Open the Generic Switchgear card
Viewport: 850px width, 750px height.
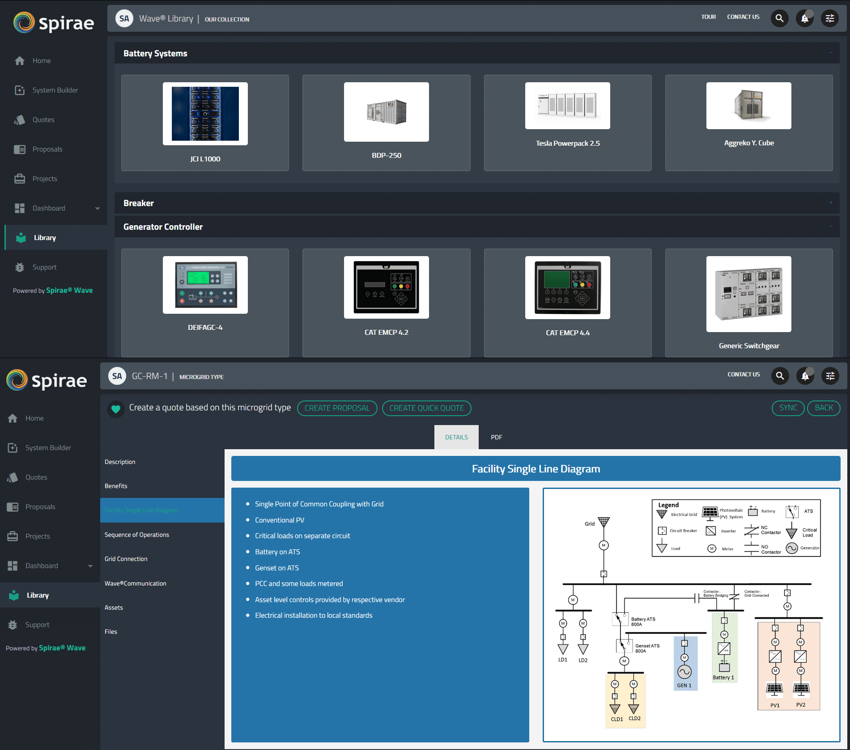(749, 302)
